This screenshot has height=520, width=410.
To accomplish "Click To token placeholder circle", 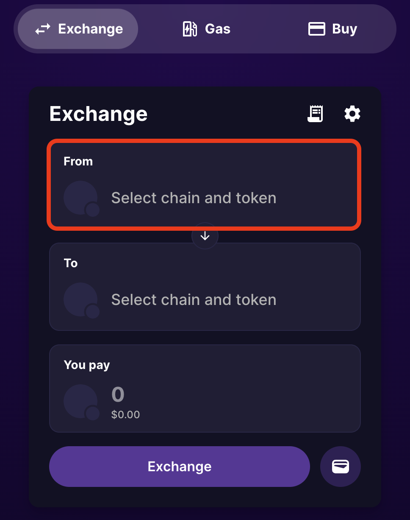I will (x=80, y=299).
